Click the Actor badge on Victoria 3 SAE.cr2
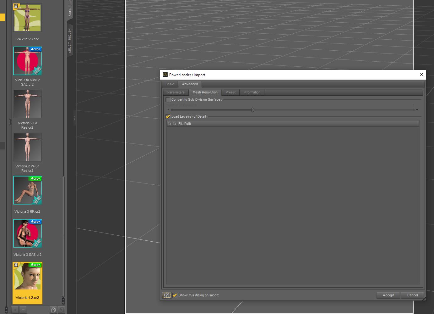The image size is (434, 314). click(35, 221)
